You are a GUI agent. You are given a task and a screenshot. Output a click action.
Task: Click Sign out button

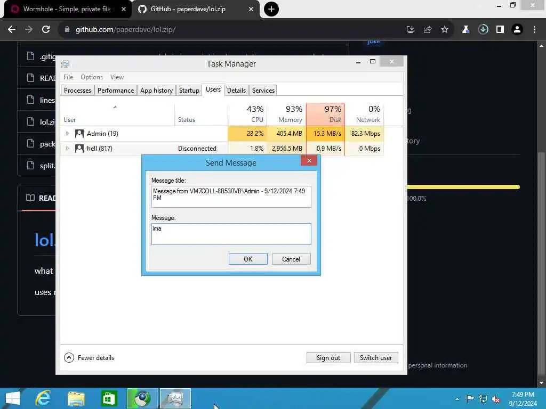tap(328, 357)
